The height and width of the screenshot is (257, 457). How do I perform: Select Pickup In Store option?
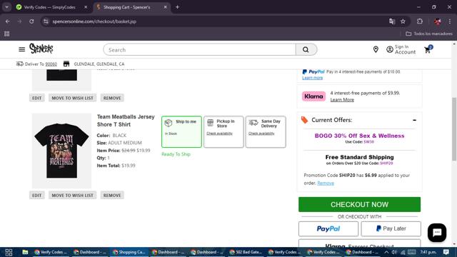click(224, 131)
